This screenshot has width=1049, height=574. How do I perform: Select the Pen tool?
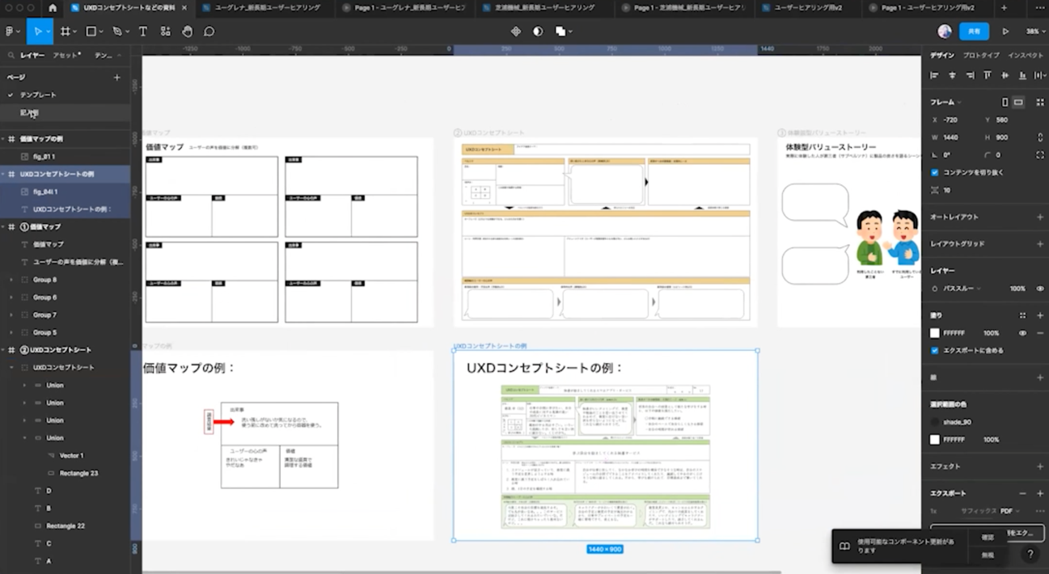[x=117, y=32]
